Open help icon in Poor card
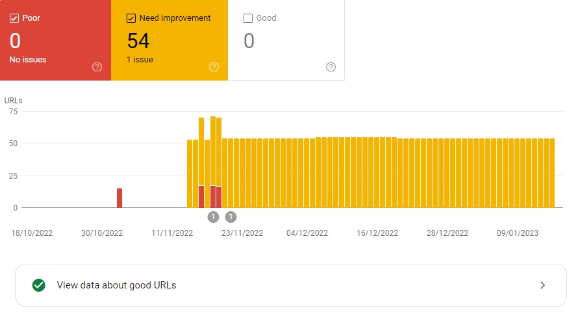 point(97,67)
